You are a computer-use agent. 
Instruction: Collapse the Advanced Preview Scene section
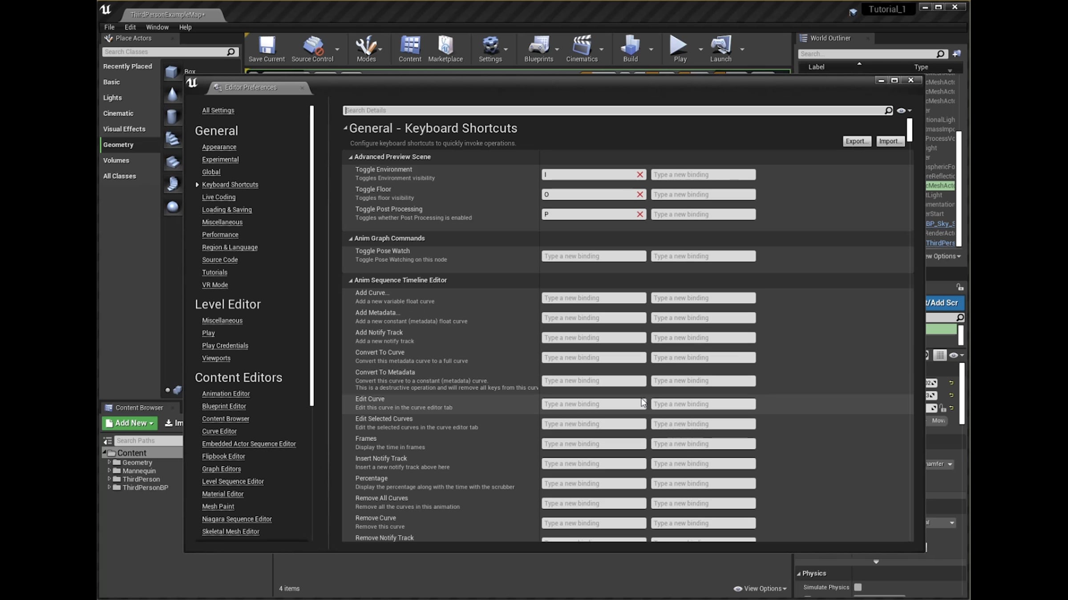pos(351,157)
